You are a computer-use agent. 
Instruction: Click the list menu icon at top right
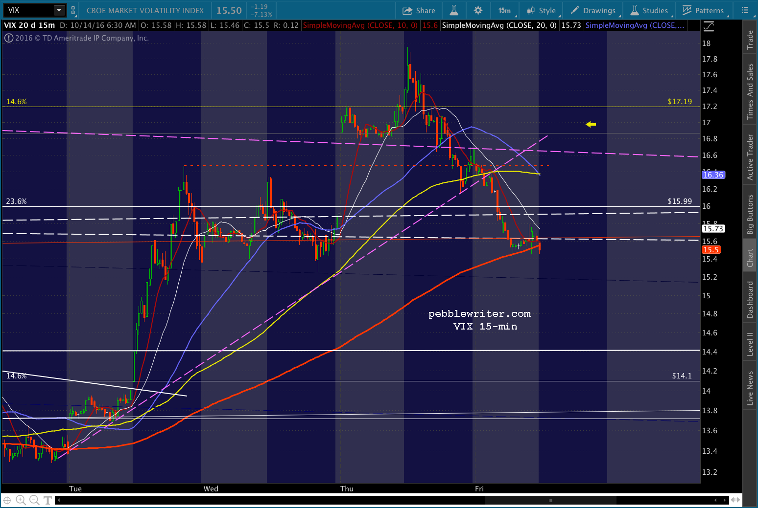pyautogui.click(x=745, y=10)
